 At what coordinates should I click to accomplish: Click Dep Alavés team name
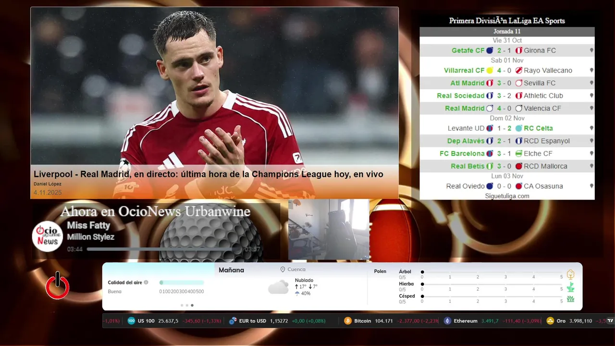click(x=466, y=141)
